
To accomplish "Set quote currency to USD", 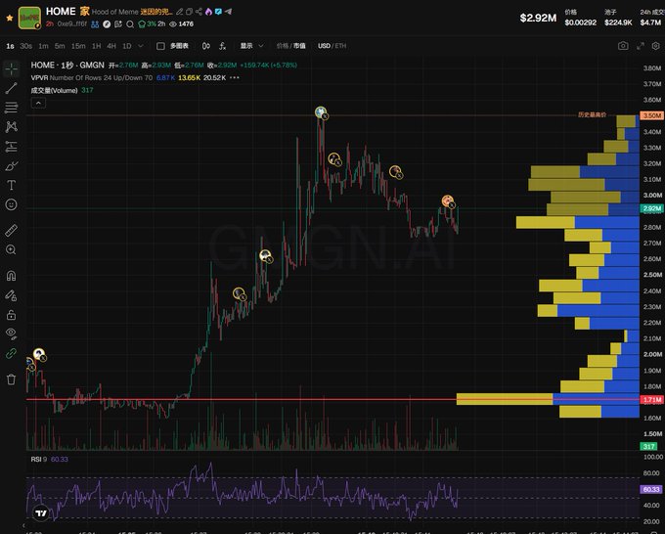I will click(324, 46).
